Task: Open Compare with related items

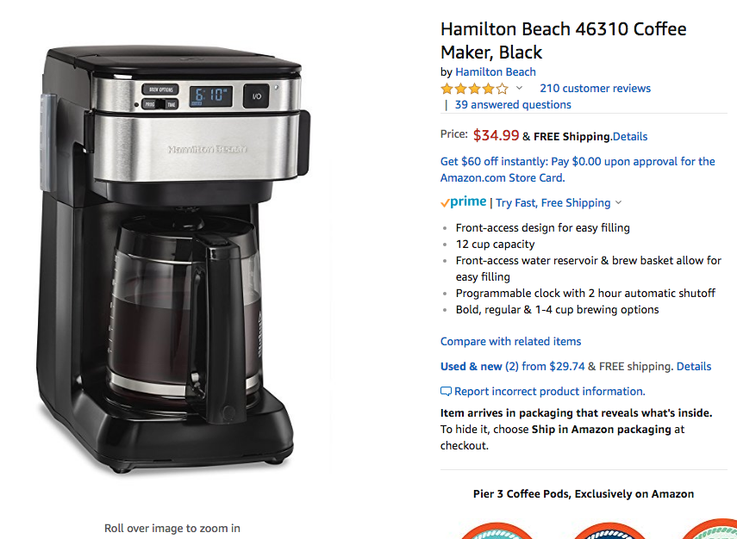Action: click(x=510, y=341)
